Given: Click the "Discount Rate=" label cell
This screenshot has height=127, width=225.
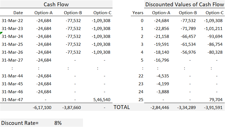Looking at the screenshot, I should 20,123.
